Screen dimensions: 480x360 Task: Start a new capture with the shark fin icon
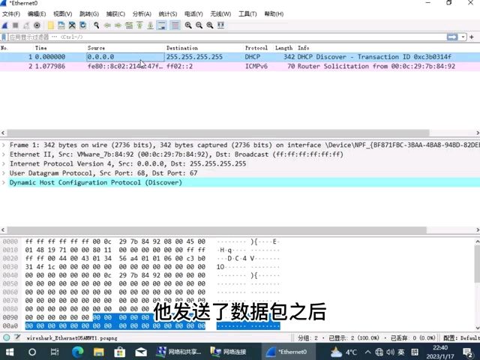[5, 25]
